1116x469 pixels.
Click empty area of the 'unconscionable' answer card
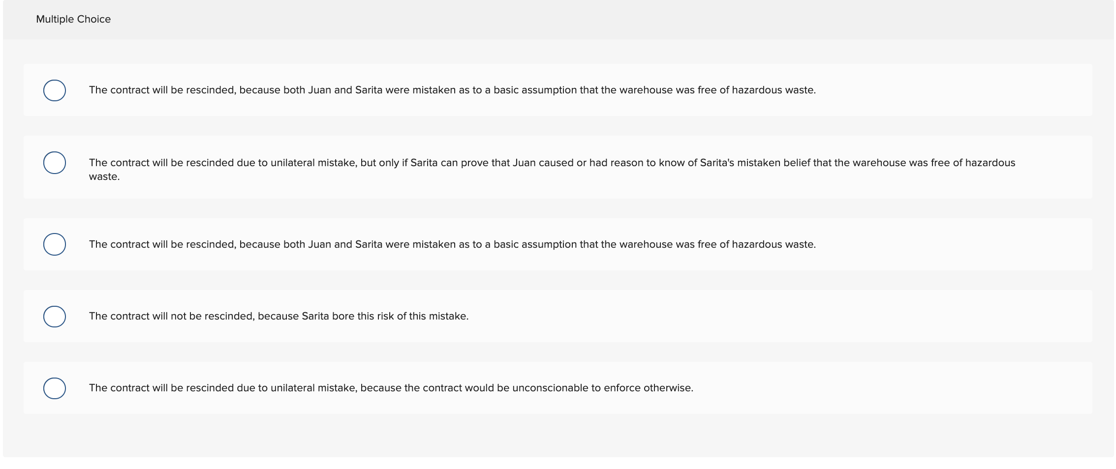coord(886,388)
